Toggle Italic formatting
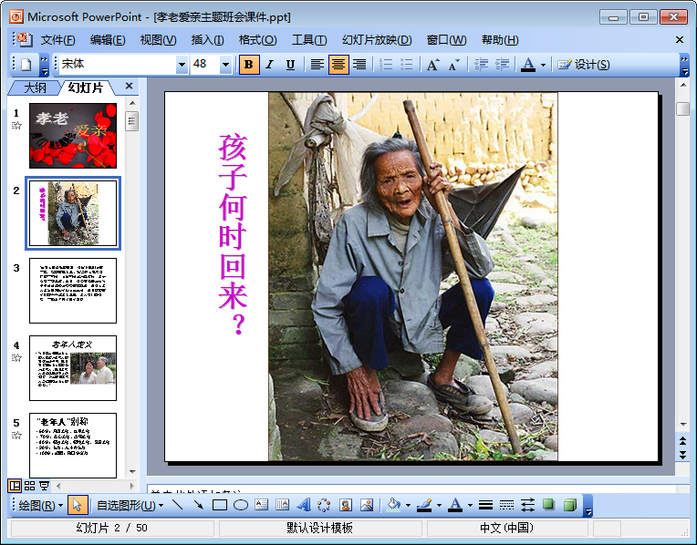This screenshot has height=545, width=697. click(x=269, y=65)
